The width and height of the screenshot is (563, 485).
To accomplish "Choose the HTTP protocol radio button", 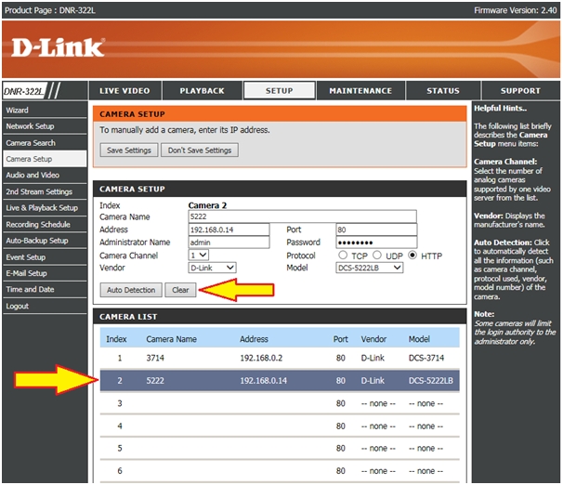I will (x=412, y=255).
